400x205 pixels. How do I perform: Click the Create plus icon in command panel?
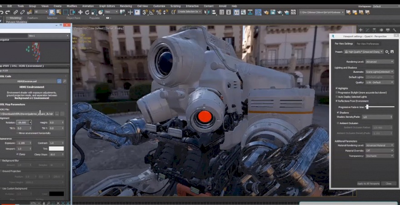pos(360,30)
